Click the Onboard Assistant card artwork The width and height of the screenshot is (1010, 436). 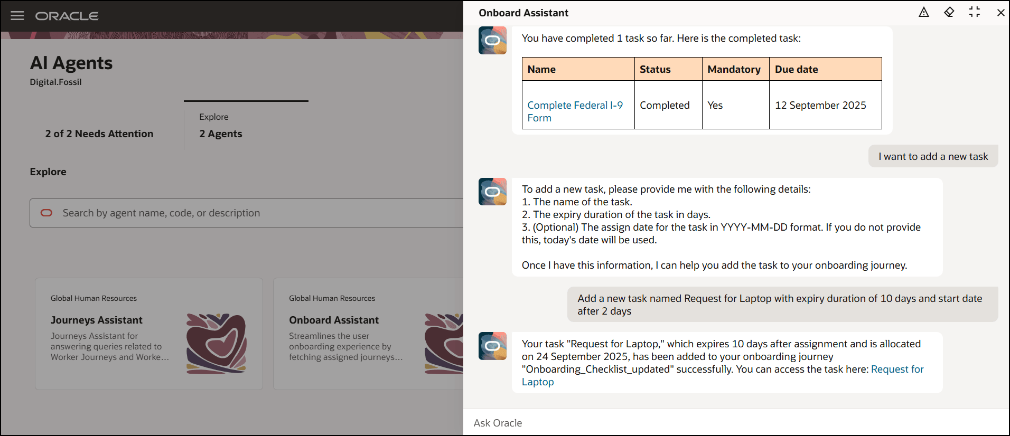pyautogui.click(x=444, y=344)
